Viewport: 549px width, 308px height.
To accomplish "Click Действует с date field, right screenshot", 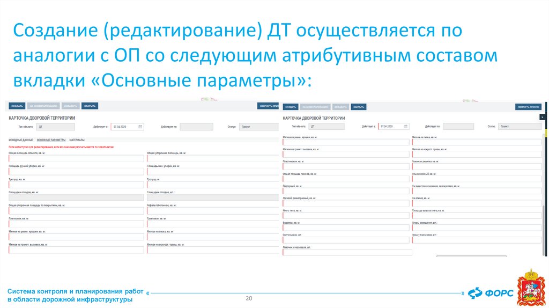I will tap(394, 126).
